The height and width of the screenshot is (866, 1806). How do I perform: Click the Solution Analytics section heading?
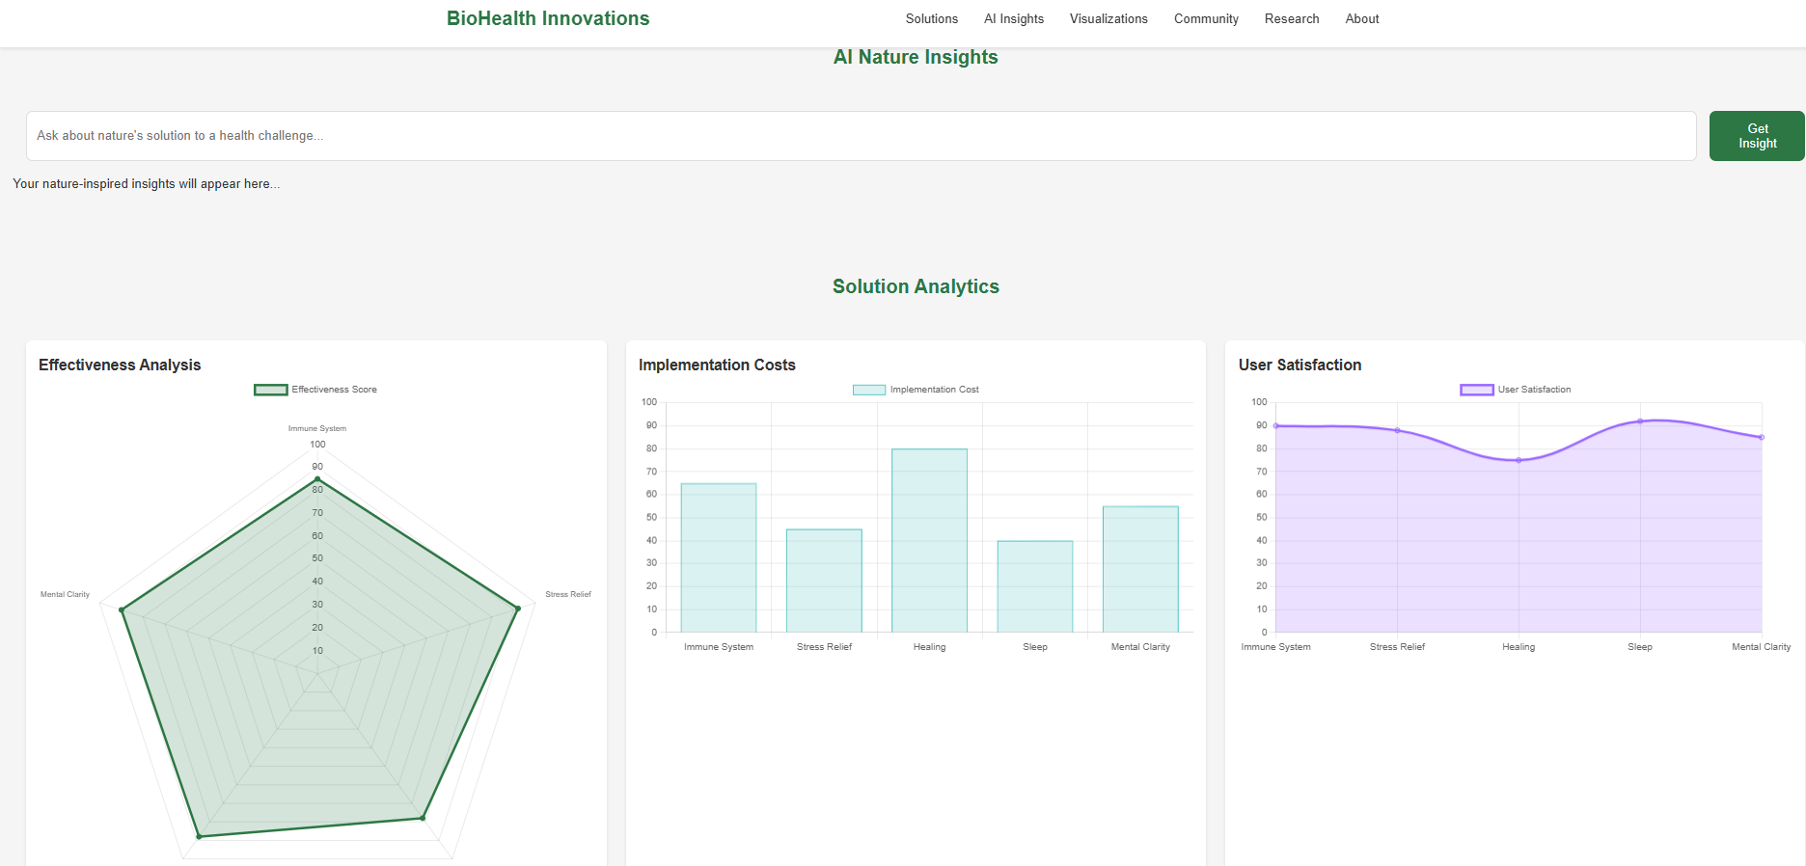[916, 286]
